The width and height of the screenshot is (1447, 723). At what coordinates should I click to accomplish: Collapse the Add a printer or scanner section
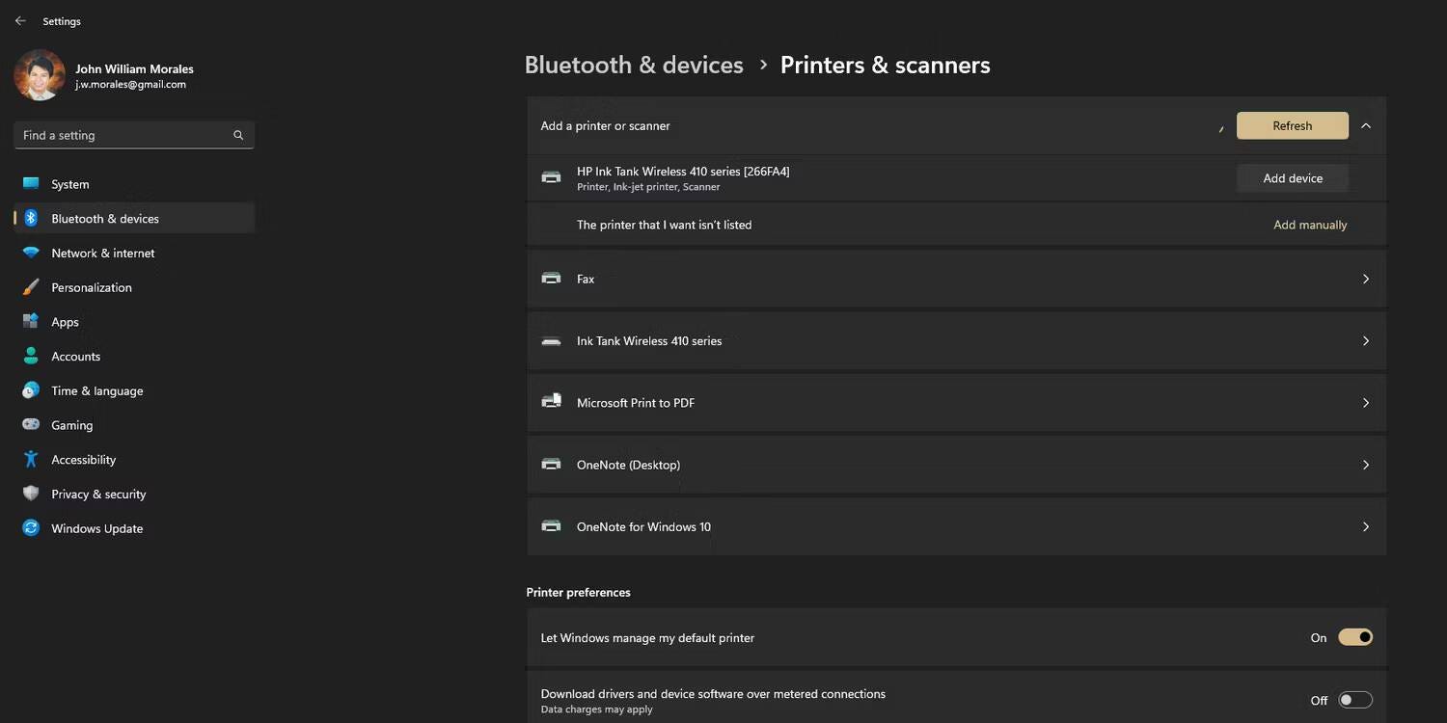[x=1366, y=125]
